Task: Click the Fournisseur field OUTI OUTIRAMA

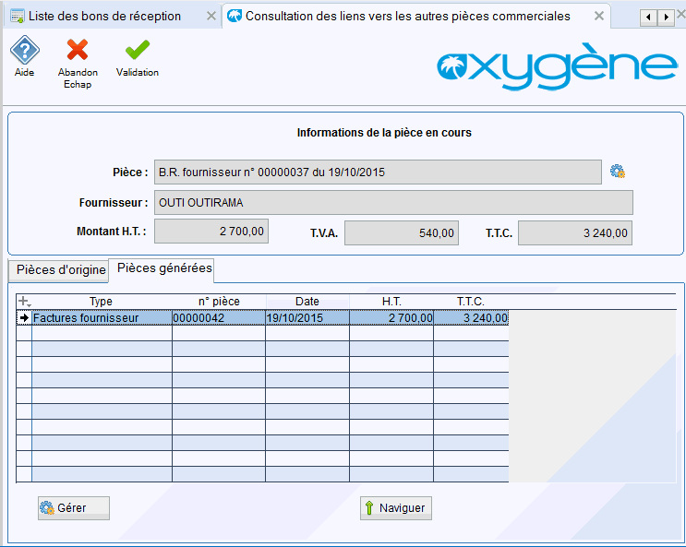Action: [x=393, y=202]
